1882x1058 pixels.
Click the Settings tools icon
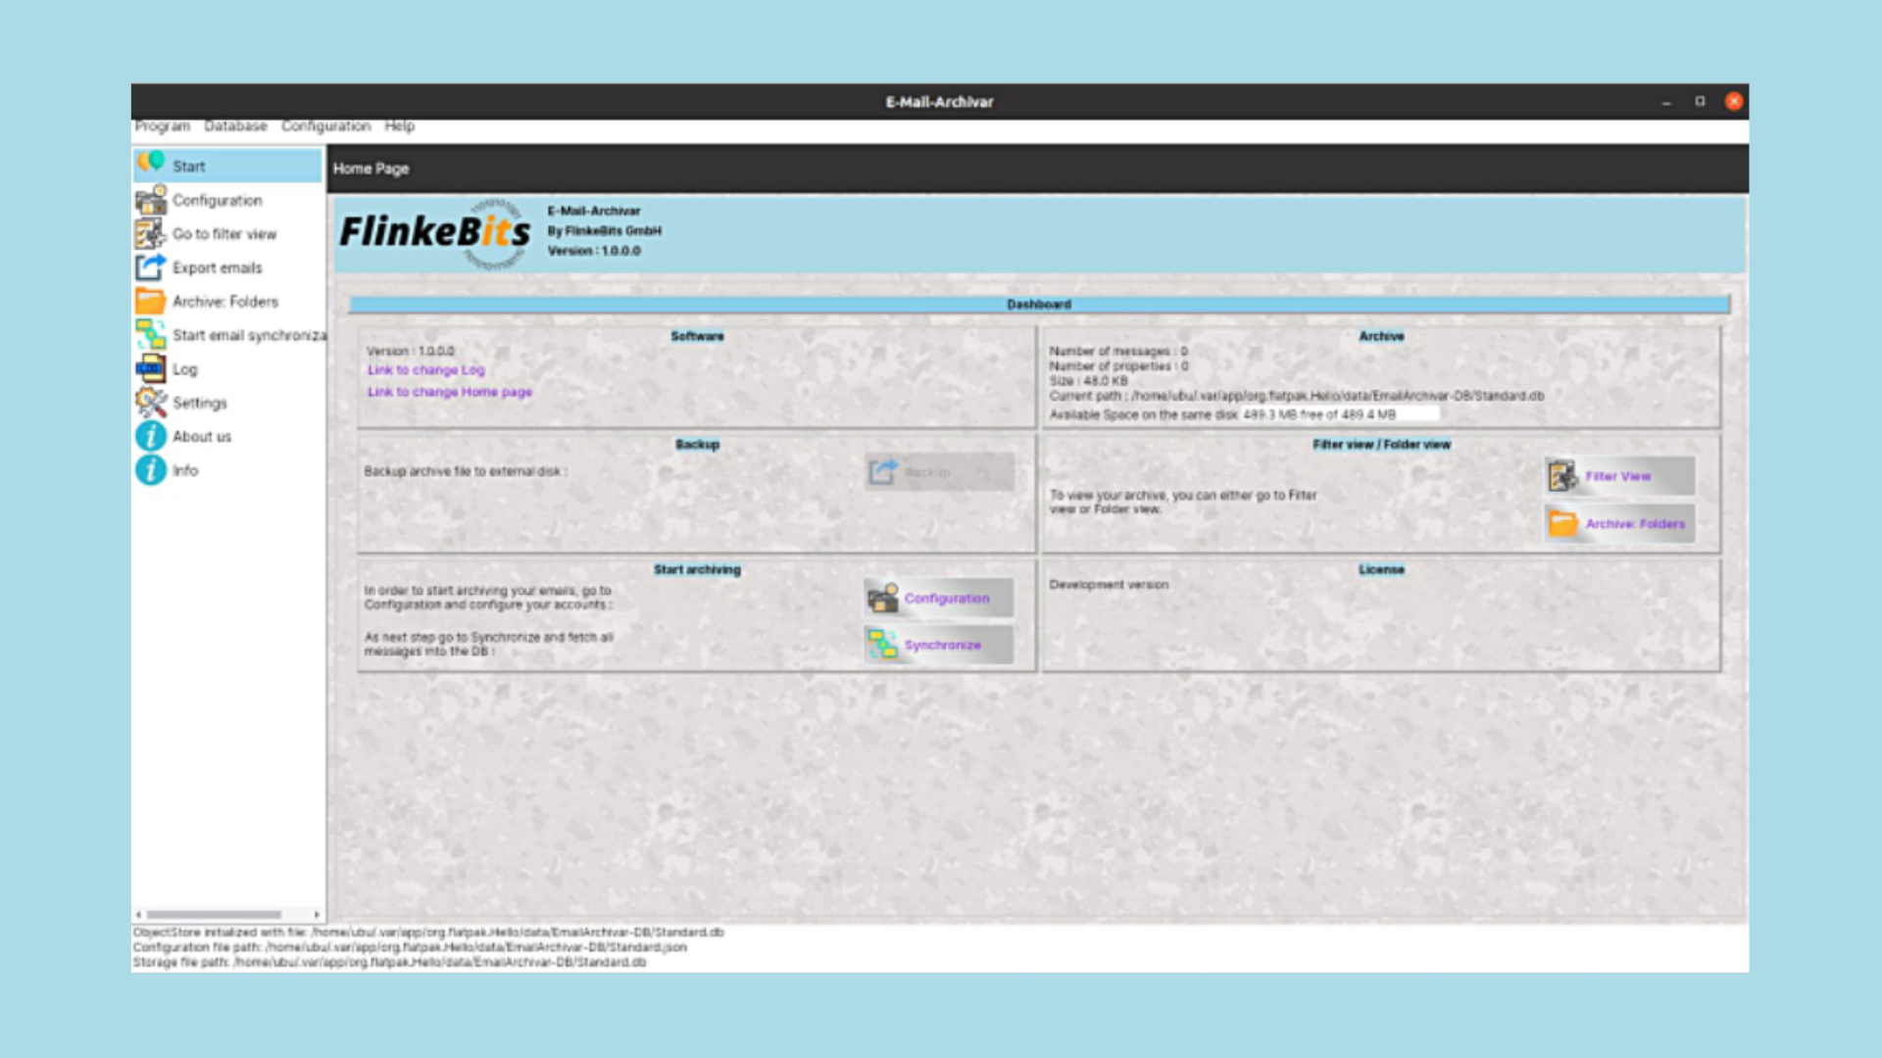point(151,402)
